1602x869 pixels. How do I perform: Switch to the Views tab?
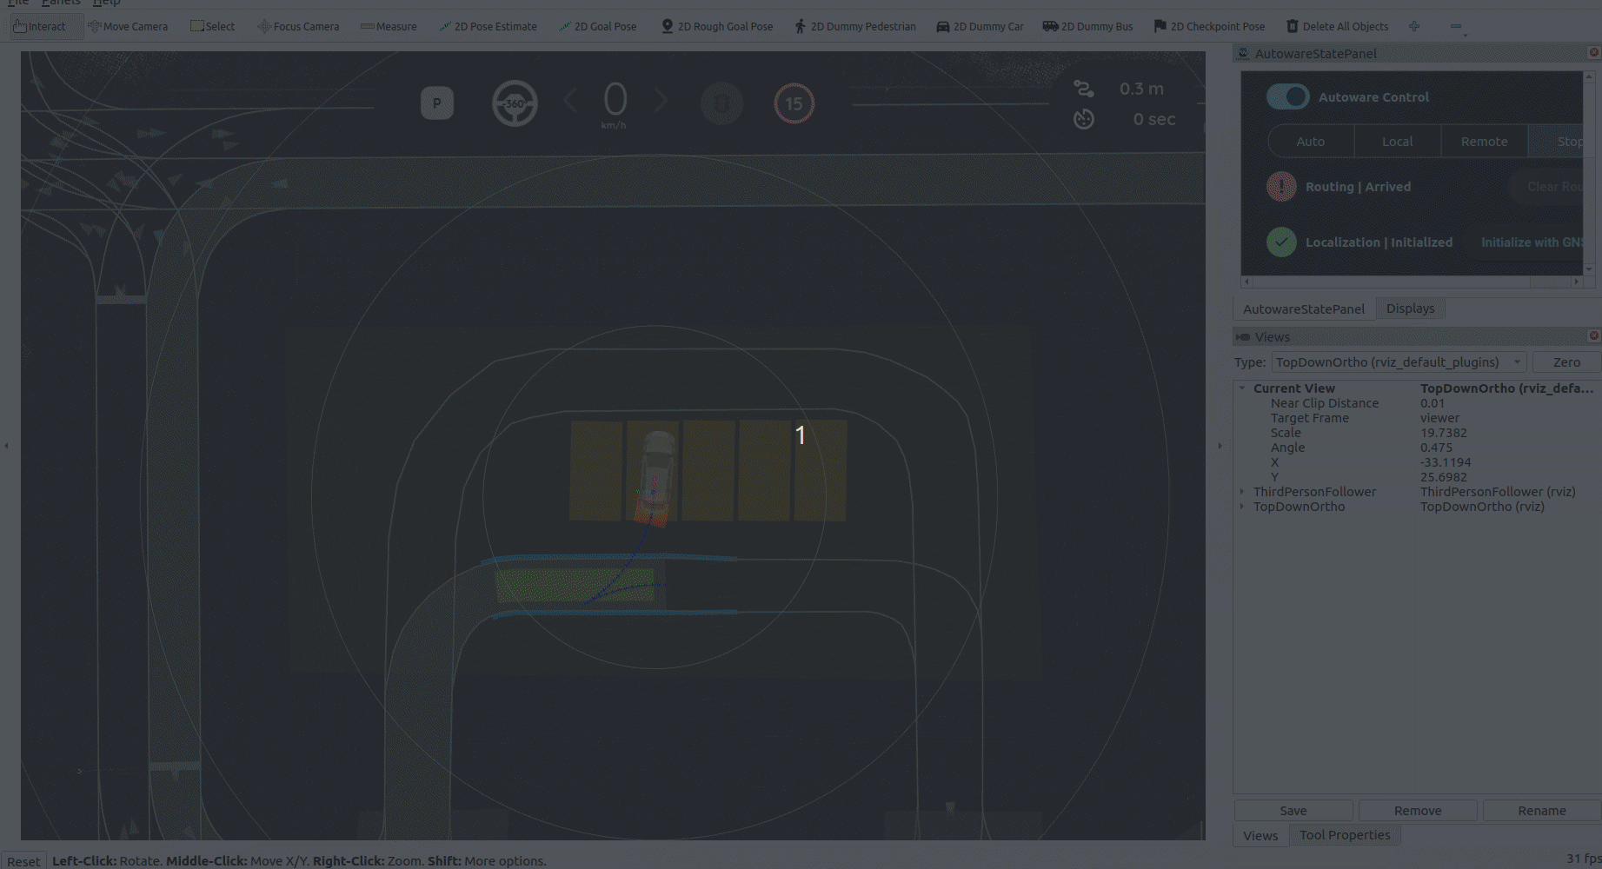[x=1260, y=836]
